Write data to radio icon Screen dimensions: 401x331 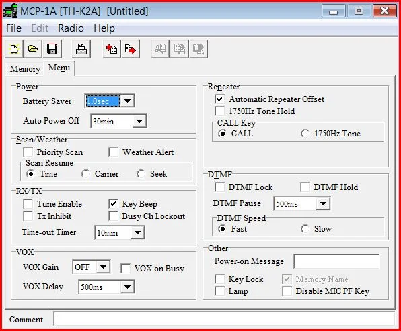click(x=130, y=49)
